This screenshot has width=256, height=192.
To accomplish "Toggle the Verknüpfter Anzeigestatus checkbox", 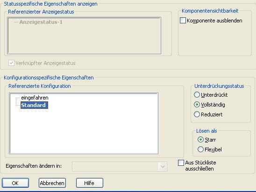I will (x=11, y=63).
